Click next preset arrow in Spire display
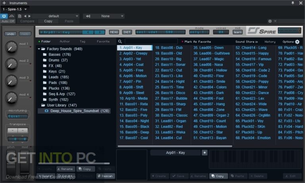305x183 pixels. (100, 32)
